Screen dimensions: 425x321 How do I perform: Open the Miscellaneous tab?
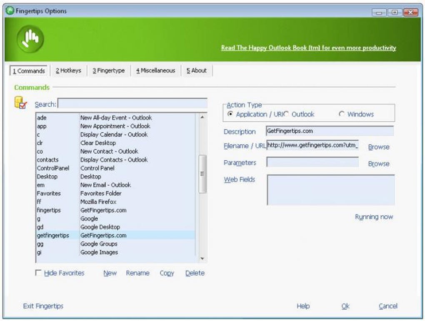[155, 71]
